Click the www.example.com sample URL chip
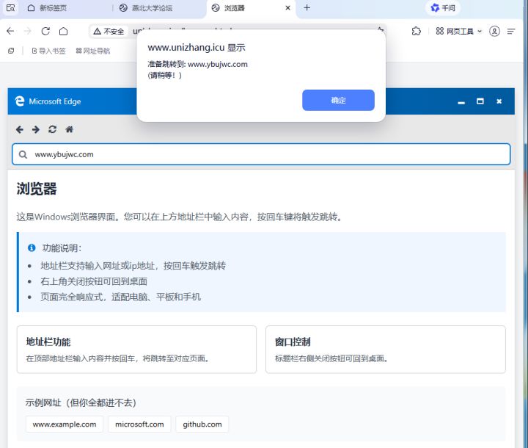The image size is (528, 448). tap(65, 424)
